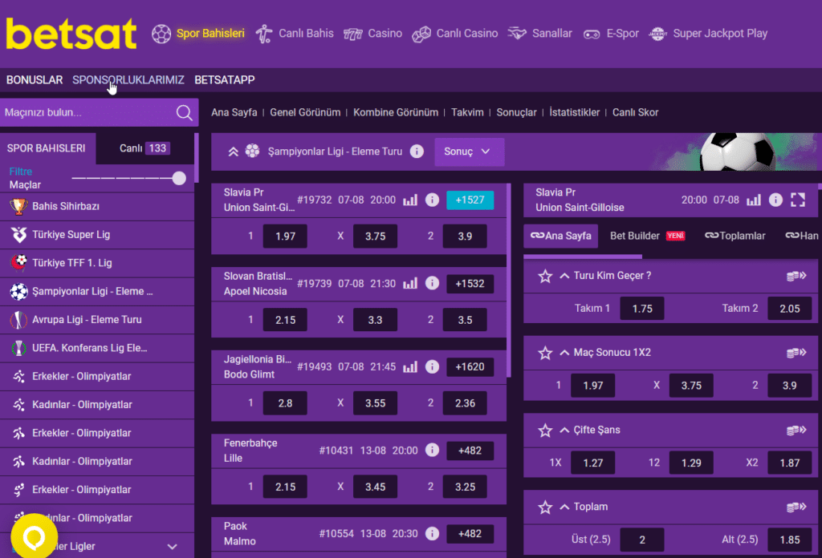Screen dimensions: 822x558
Task: Select odds 1.97 for Slavia Pr home win
Action: [x=285, y=236]
